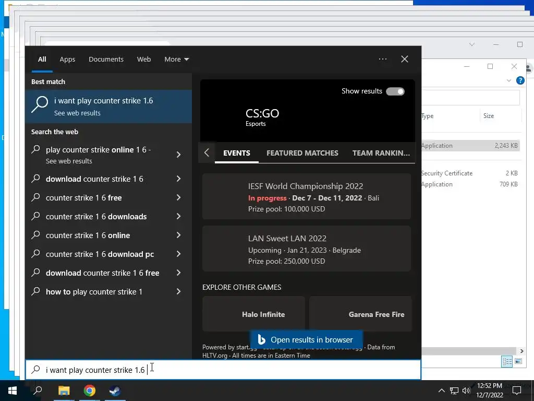The height and width of the screenshot is (401, 534).
Task: Launch Google Chrome from the taskbar
Action: [90, 391]
